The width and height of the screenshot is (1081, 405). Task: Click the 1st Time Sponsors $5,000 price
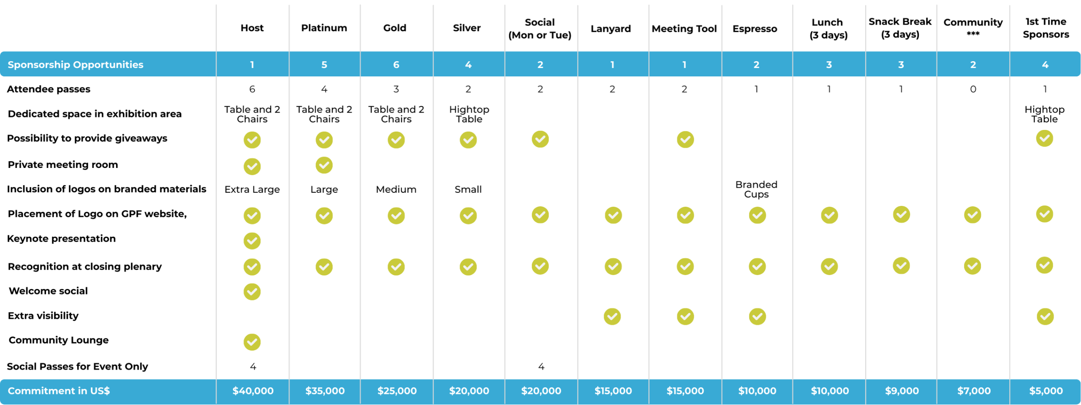[1046, 391]
